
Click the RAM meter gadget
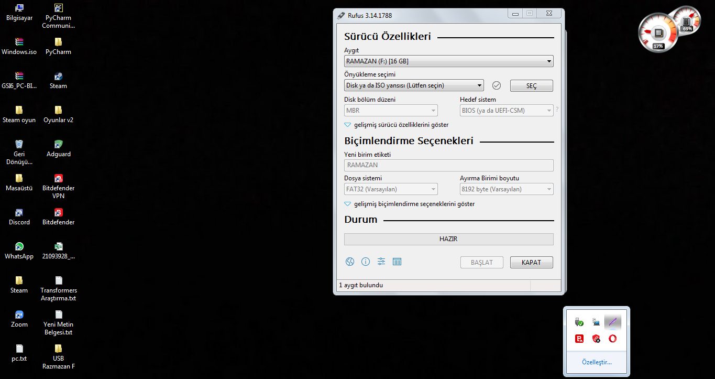pyautogui.click(x=687, y=20)
